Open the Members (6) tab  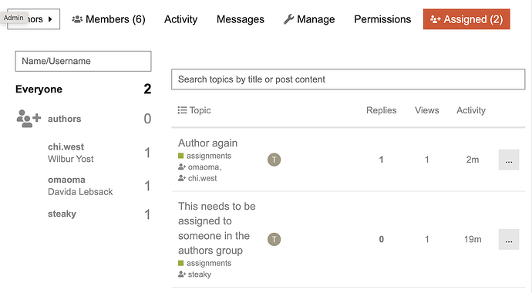[x=109, y=19]
